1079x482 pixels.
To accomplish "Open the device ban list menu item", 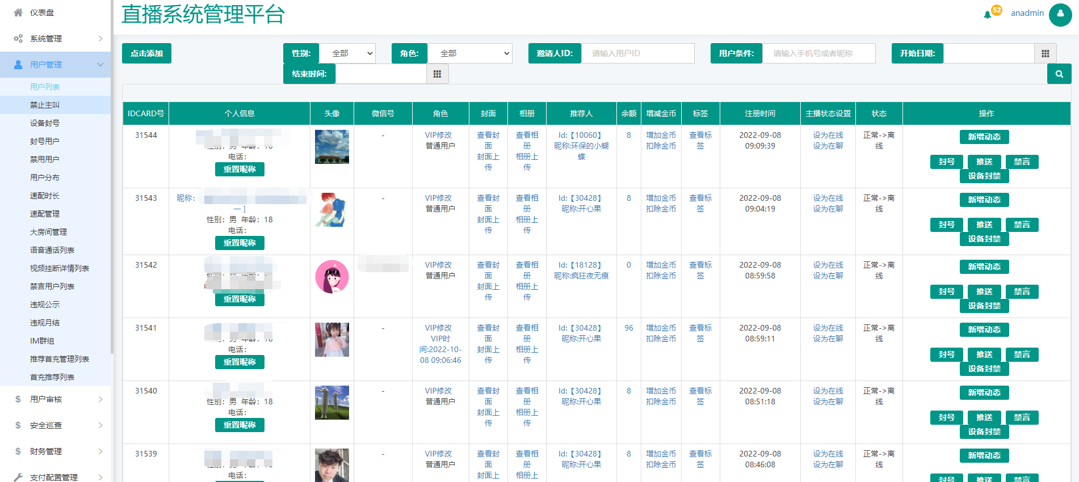I will (x=45, y=123).
